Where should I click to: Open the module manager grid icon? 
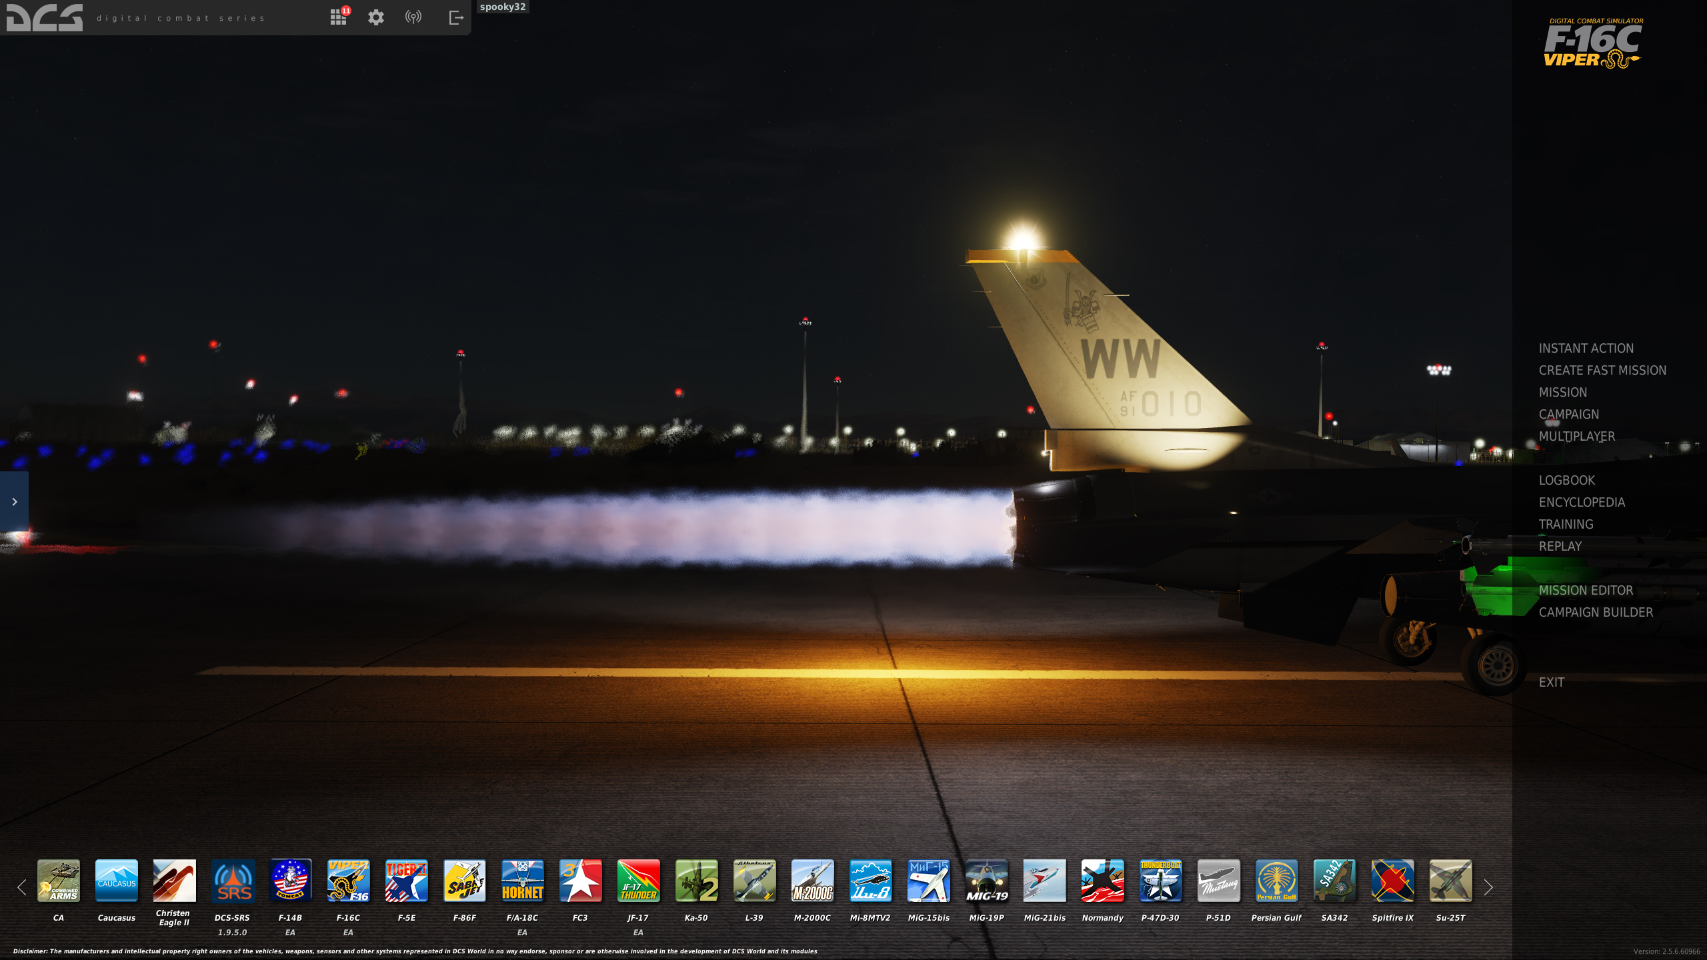338,17
